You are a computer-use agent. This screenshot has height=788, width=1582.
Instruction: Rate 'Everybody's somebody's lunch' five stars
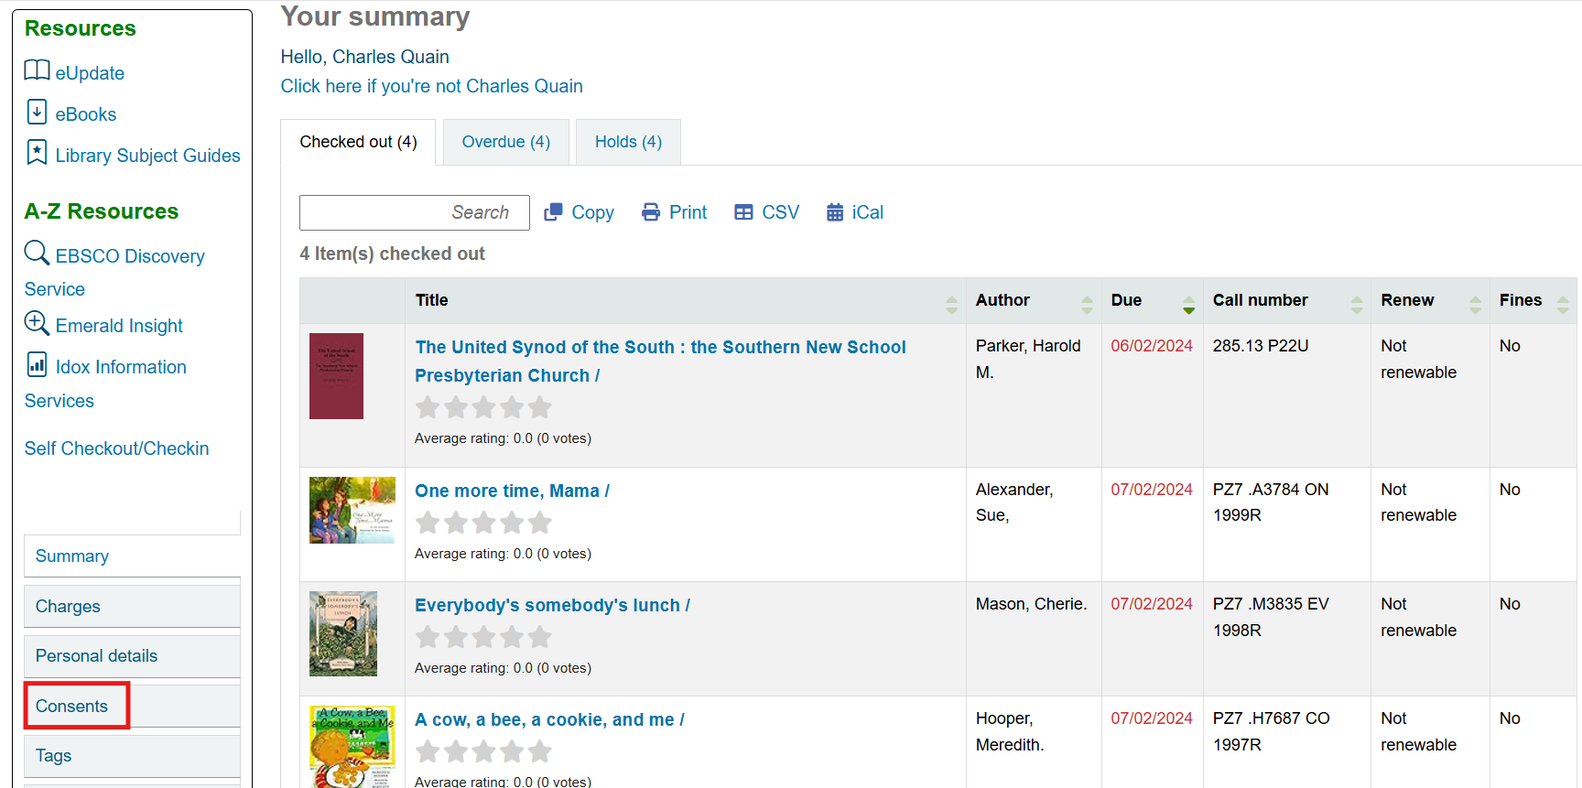pyautogui.click(x=540, y=637)
